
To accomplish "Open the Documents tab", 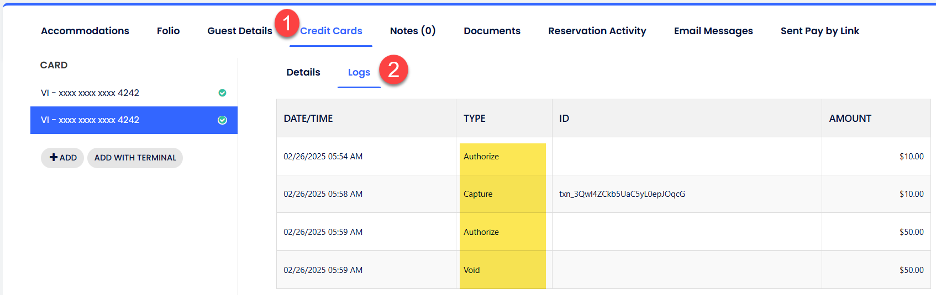I will click(492, 31).
